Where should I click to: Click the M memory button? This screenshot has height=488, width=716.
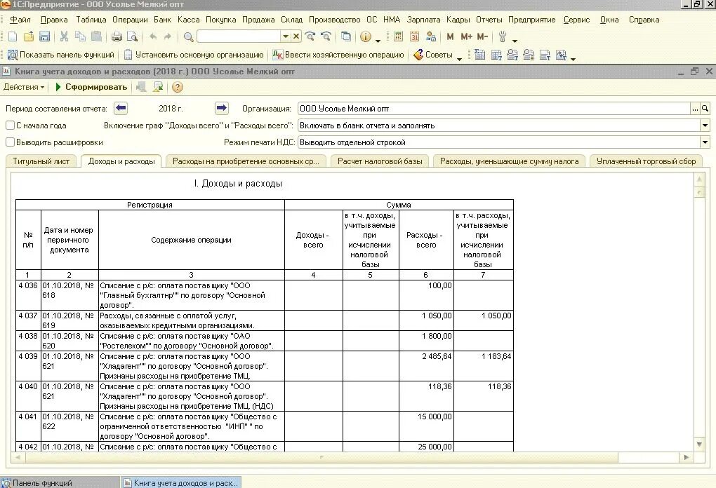coord(450,36)
